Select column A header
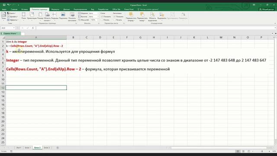This screenshot has width=277, height=156. (x=36, y=38)
